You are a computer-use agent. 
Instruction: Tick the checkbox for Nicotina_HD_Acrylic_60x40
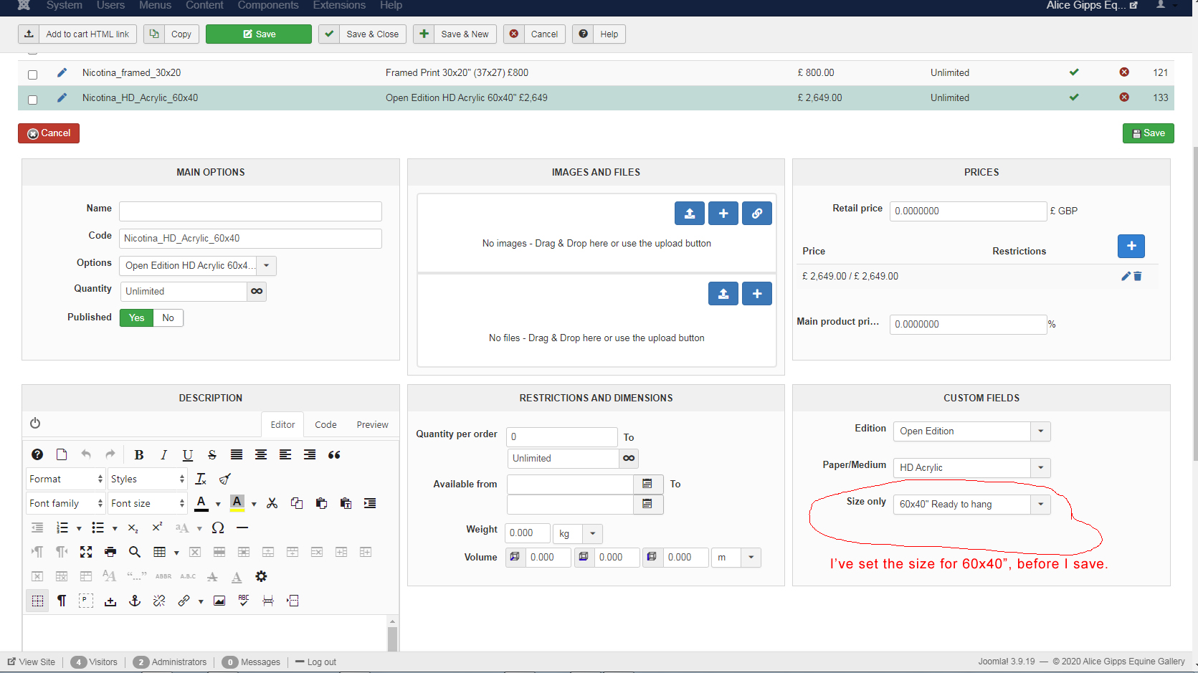(x=32, y=100)
